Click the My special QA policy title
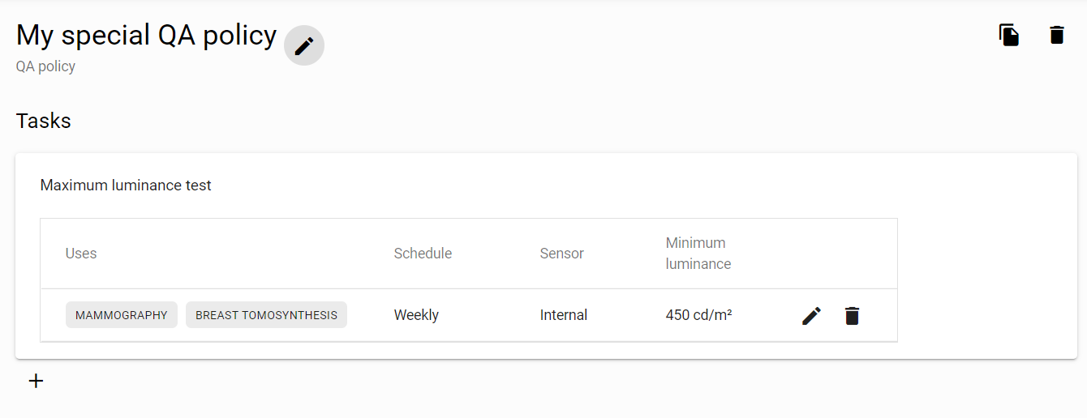Screen dimensions: 1087x418 point(146,35)
